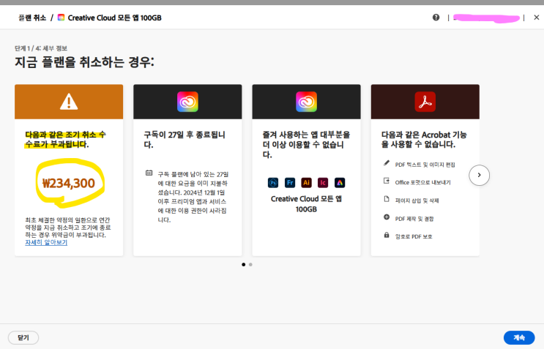Click Creative Cloud 모든 앱 100GB label under app icons
Screen dimensions: 544x349
pos(306,204)
